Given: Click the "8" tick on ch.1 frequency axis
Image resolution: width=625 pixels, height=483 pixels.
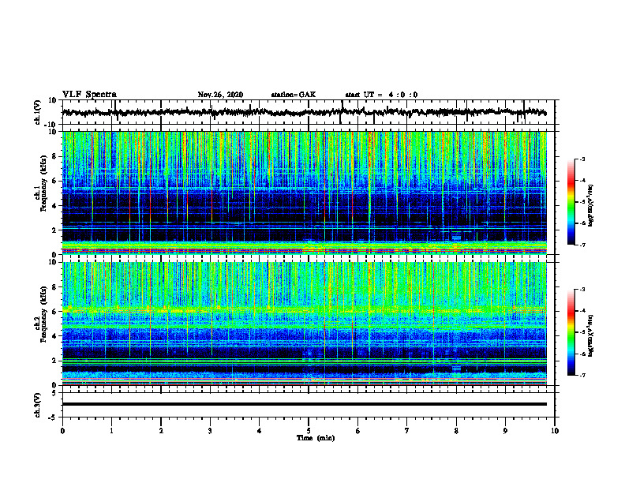Looking at the screenshot, I should tap(55, 156).
